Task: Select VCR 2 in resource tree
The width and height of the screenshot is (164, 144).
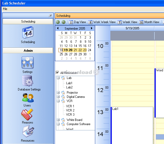Action: (70, 110)
